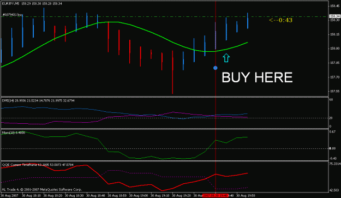Click the 30 Aug 18:10 time label
341x198 pixels.
pos(31,196)
